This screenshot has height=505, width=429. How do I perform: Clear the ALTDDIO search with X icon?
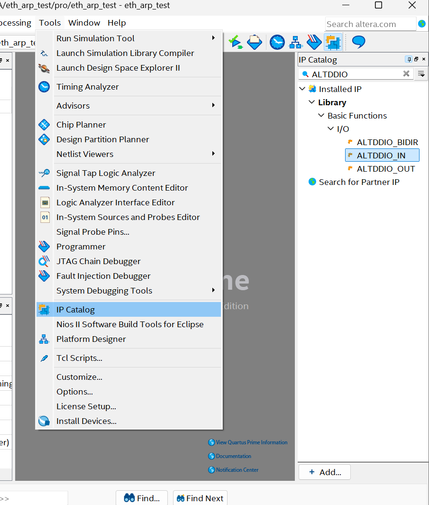pos(406,74)
